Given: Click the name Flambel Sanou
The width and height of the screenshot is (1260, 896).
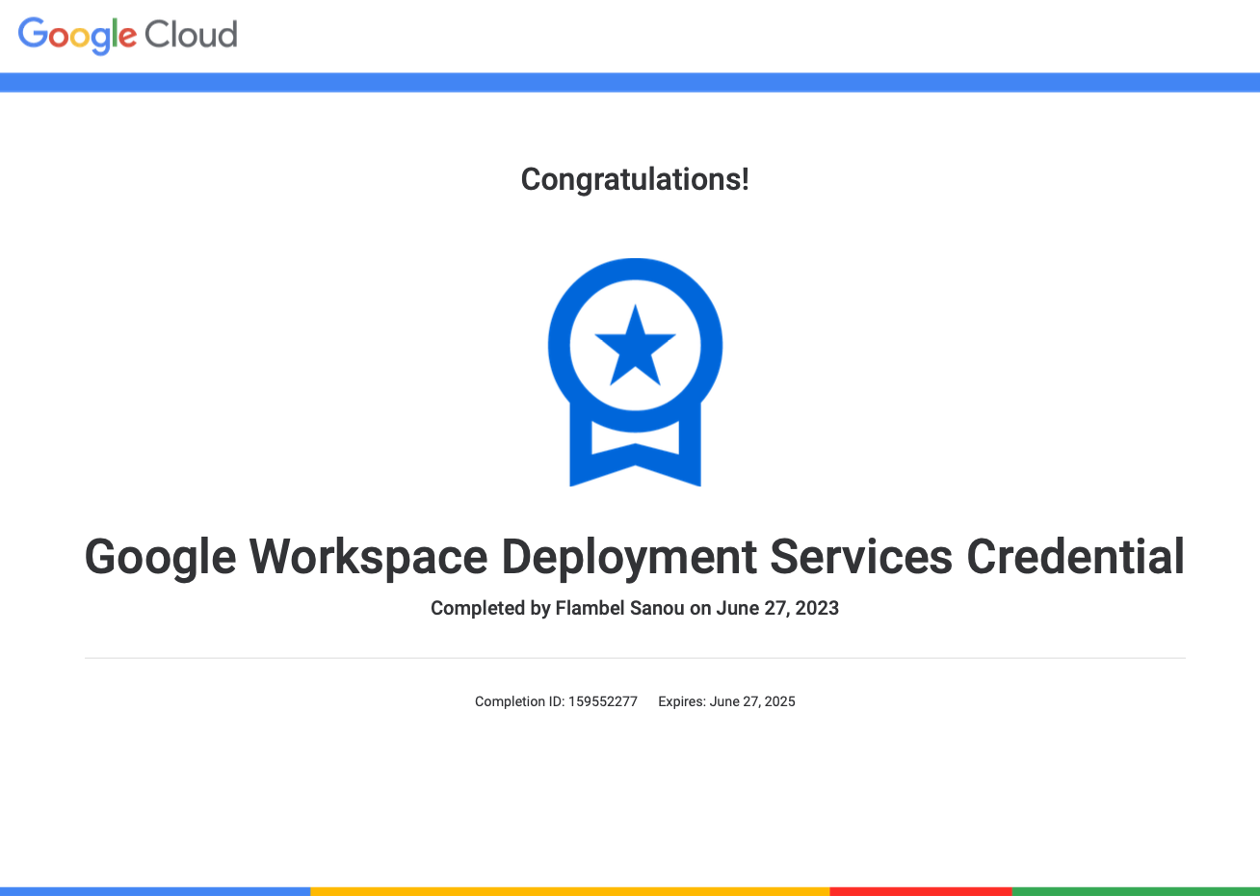Looking at the screenshot, I should (x=620, y=608).
